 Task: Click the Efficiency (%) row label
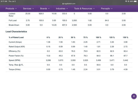(14, 51)
